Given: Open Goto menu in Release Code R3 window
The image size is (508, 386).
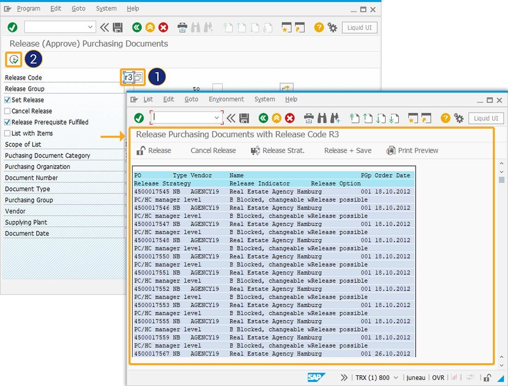Looking at the screenshot, I should point(191,99).
